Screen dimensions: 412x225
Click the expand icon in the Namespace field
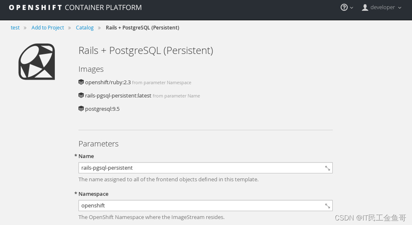328,206
